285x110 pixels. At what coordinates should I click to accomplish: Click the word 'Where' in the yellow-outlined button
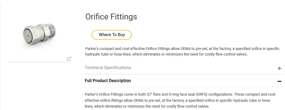(104, 35)
